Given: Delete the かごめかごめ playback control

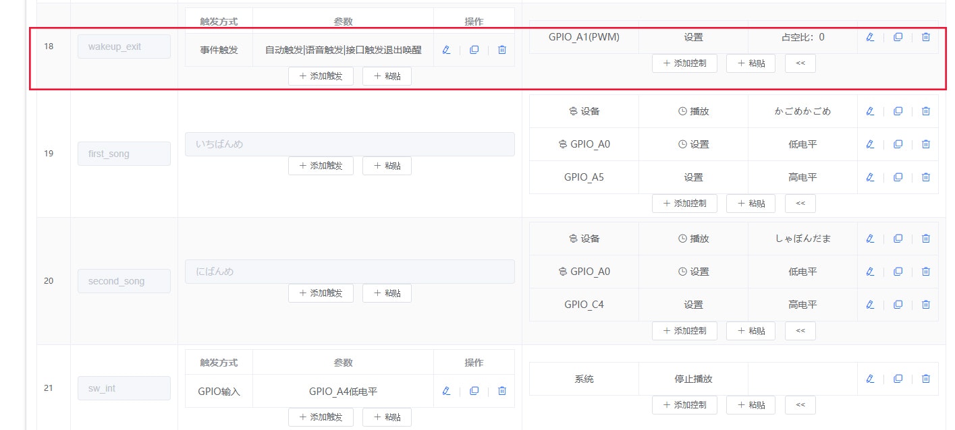Looking at the screenshot, I should (926, 111).
